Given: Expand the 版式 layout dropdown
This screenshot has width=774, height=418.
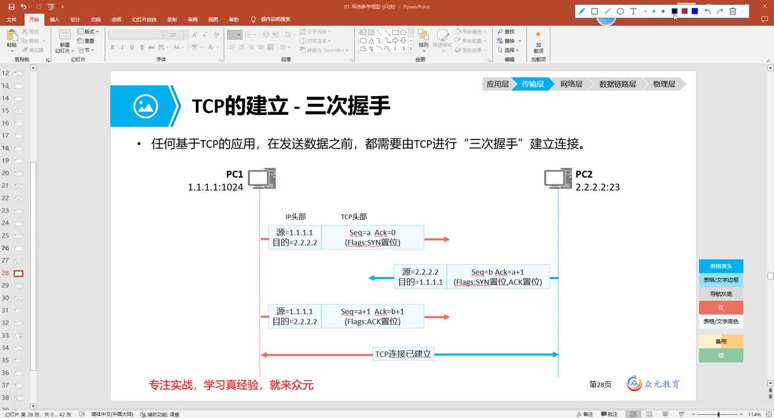Looking at the screenshot, I should coord(88,31).
